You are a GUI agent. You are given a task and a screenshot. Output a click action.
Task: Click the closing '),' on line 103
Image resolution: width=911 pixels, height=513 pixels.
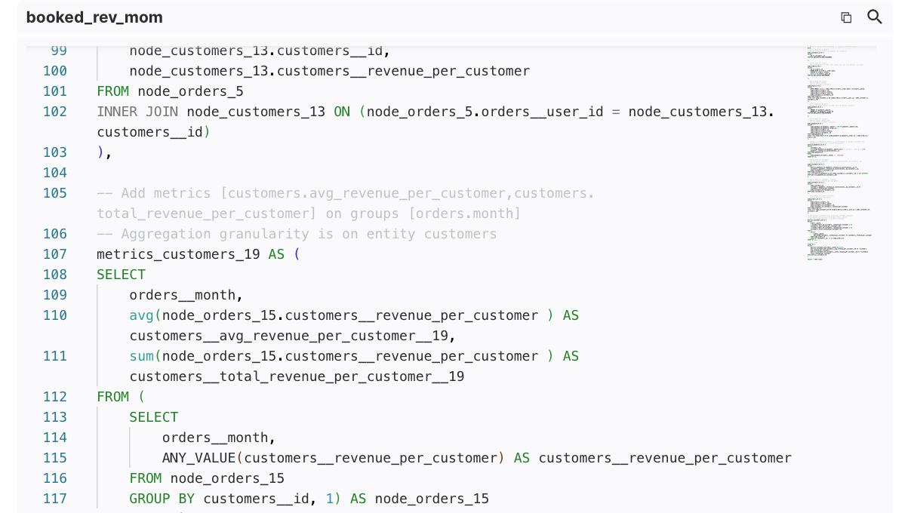pos(104,152)
